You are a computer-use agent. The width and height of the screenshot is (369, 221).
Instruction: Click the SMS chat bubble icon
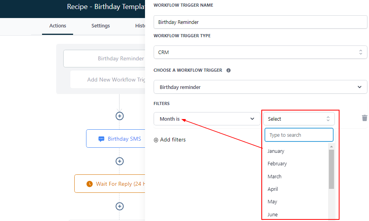(101, 139)
